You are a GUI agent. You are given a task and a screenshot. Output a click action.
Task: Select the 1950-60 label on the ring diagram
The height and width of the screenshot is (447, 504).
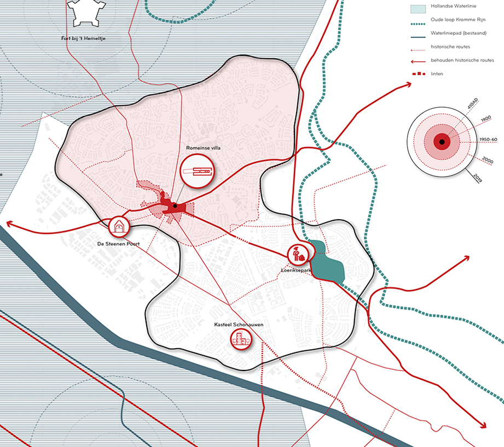[487, 140]
